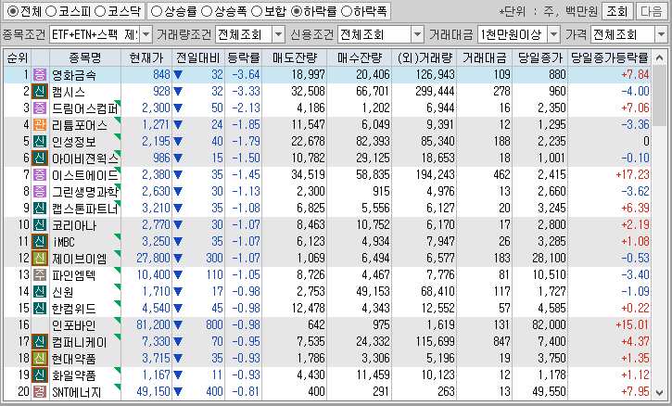Select stock name SNT에너지
This screenshot has height=406, width=672.
76,392
